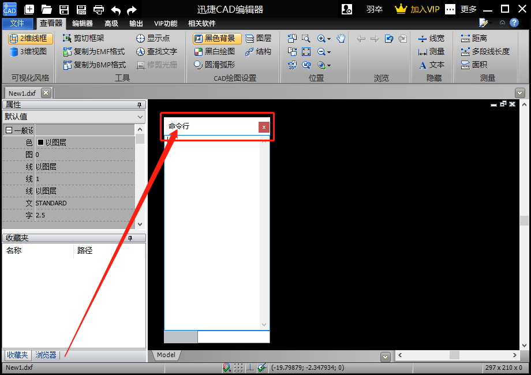
Task: Activate the hand pan tool
Action: pos(341,38)
